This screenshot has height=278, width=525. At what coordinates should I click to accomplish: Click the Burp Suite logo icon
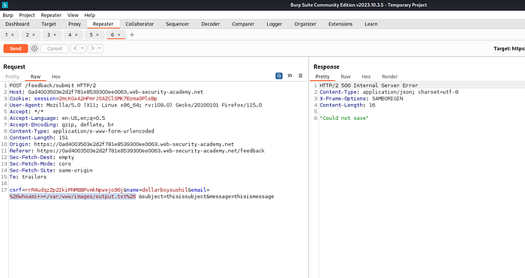coord(4,4)
